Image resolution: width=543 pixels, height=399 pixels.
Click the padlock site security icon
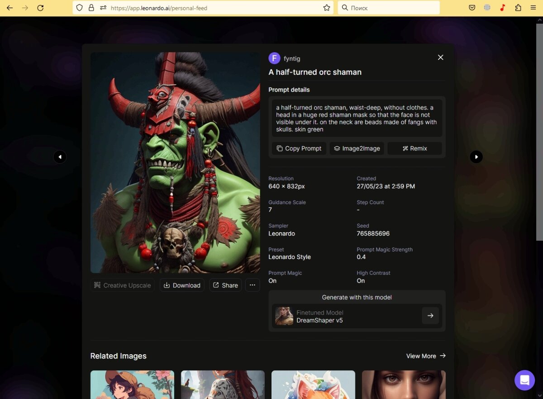[91, 8]
